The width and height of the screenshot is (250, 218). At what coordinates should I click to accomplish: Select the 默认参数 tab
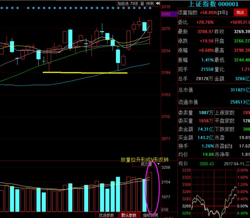click(x=129, y=215)
